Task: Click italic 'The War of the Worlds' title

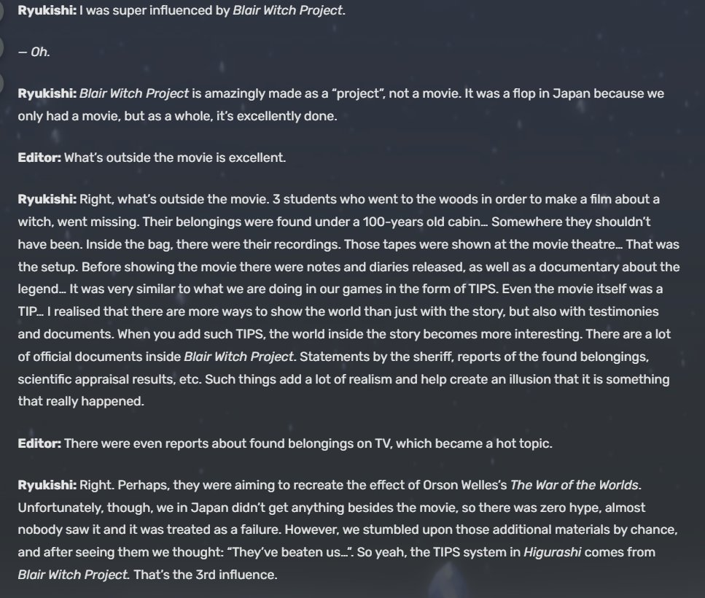Action: coord(575,485)
